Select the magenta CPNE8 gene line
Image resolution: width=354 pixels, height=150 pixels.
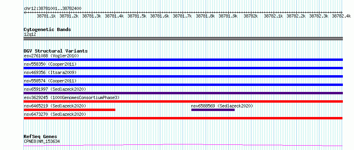tap(183, 145)
